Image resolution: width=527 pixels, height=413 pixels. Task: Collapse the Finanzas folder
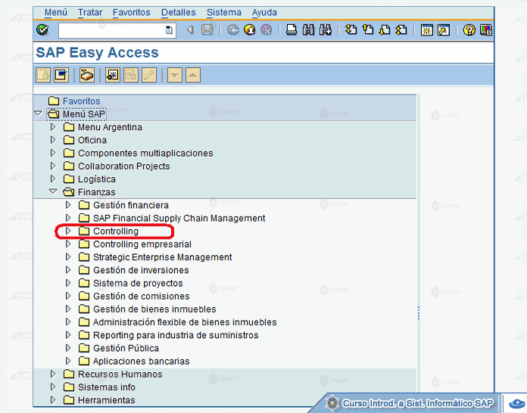[x=53, y=191]
